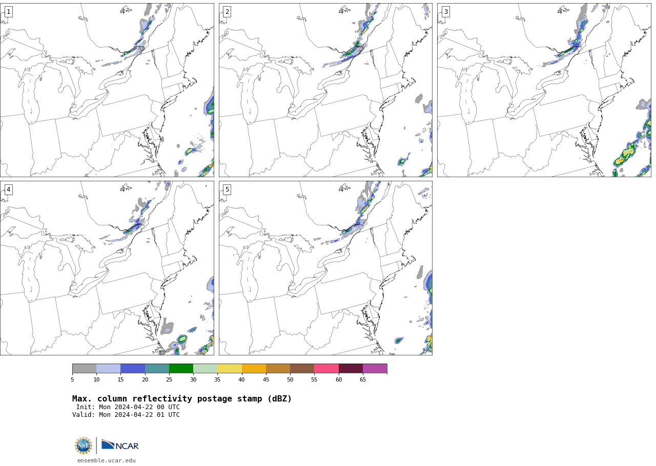Click the dark green 25-30 dBZ swatch

(x=181, y=369)
